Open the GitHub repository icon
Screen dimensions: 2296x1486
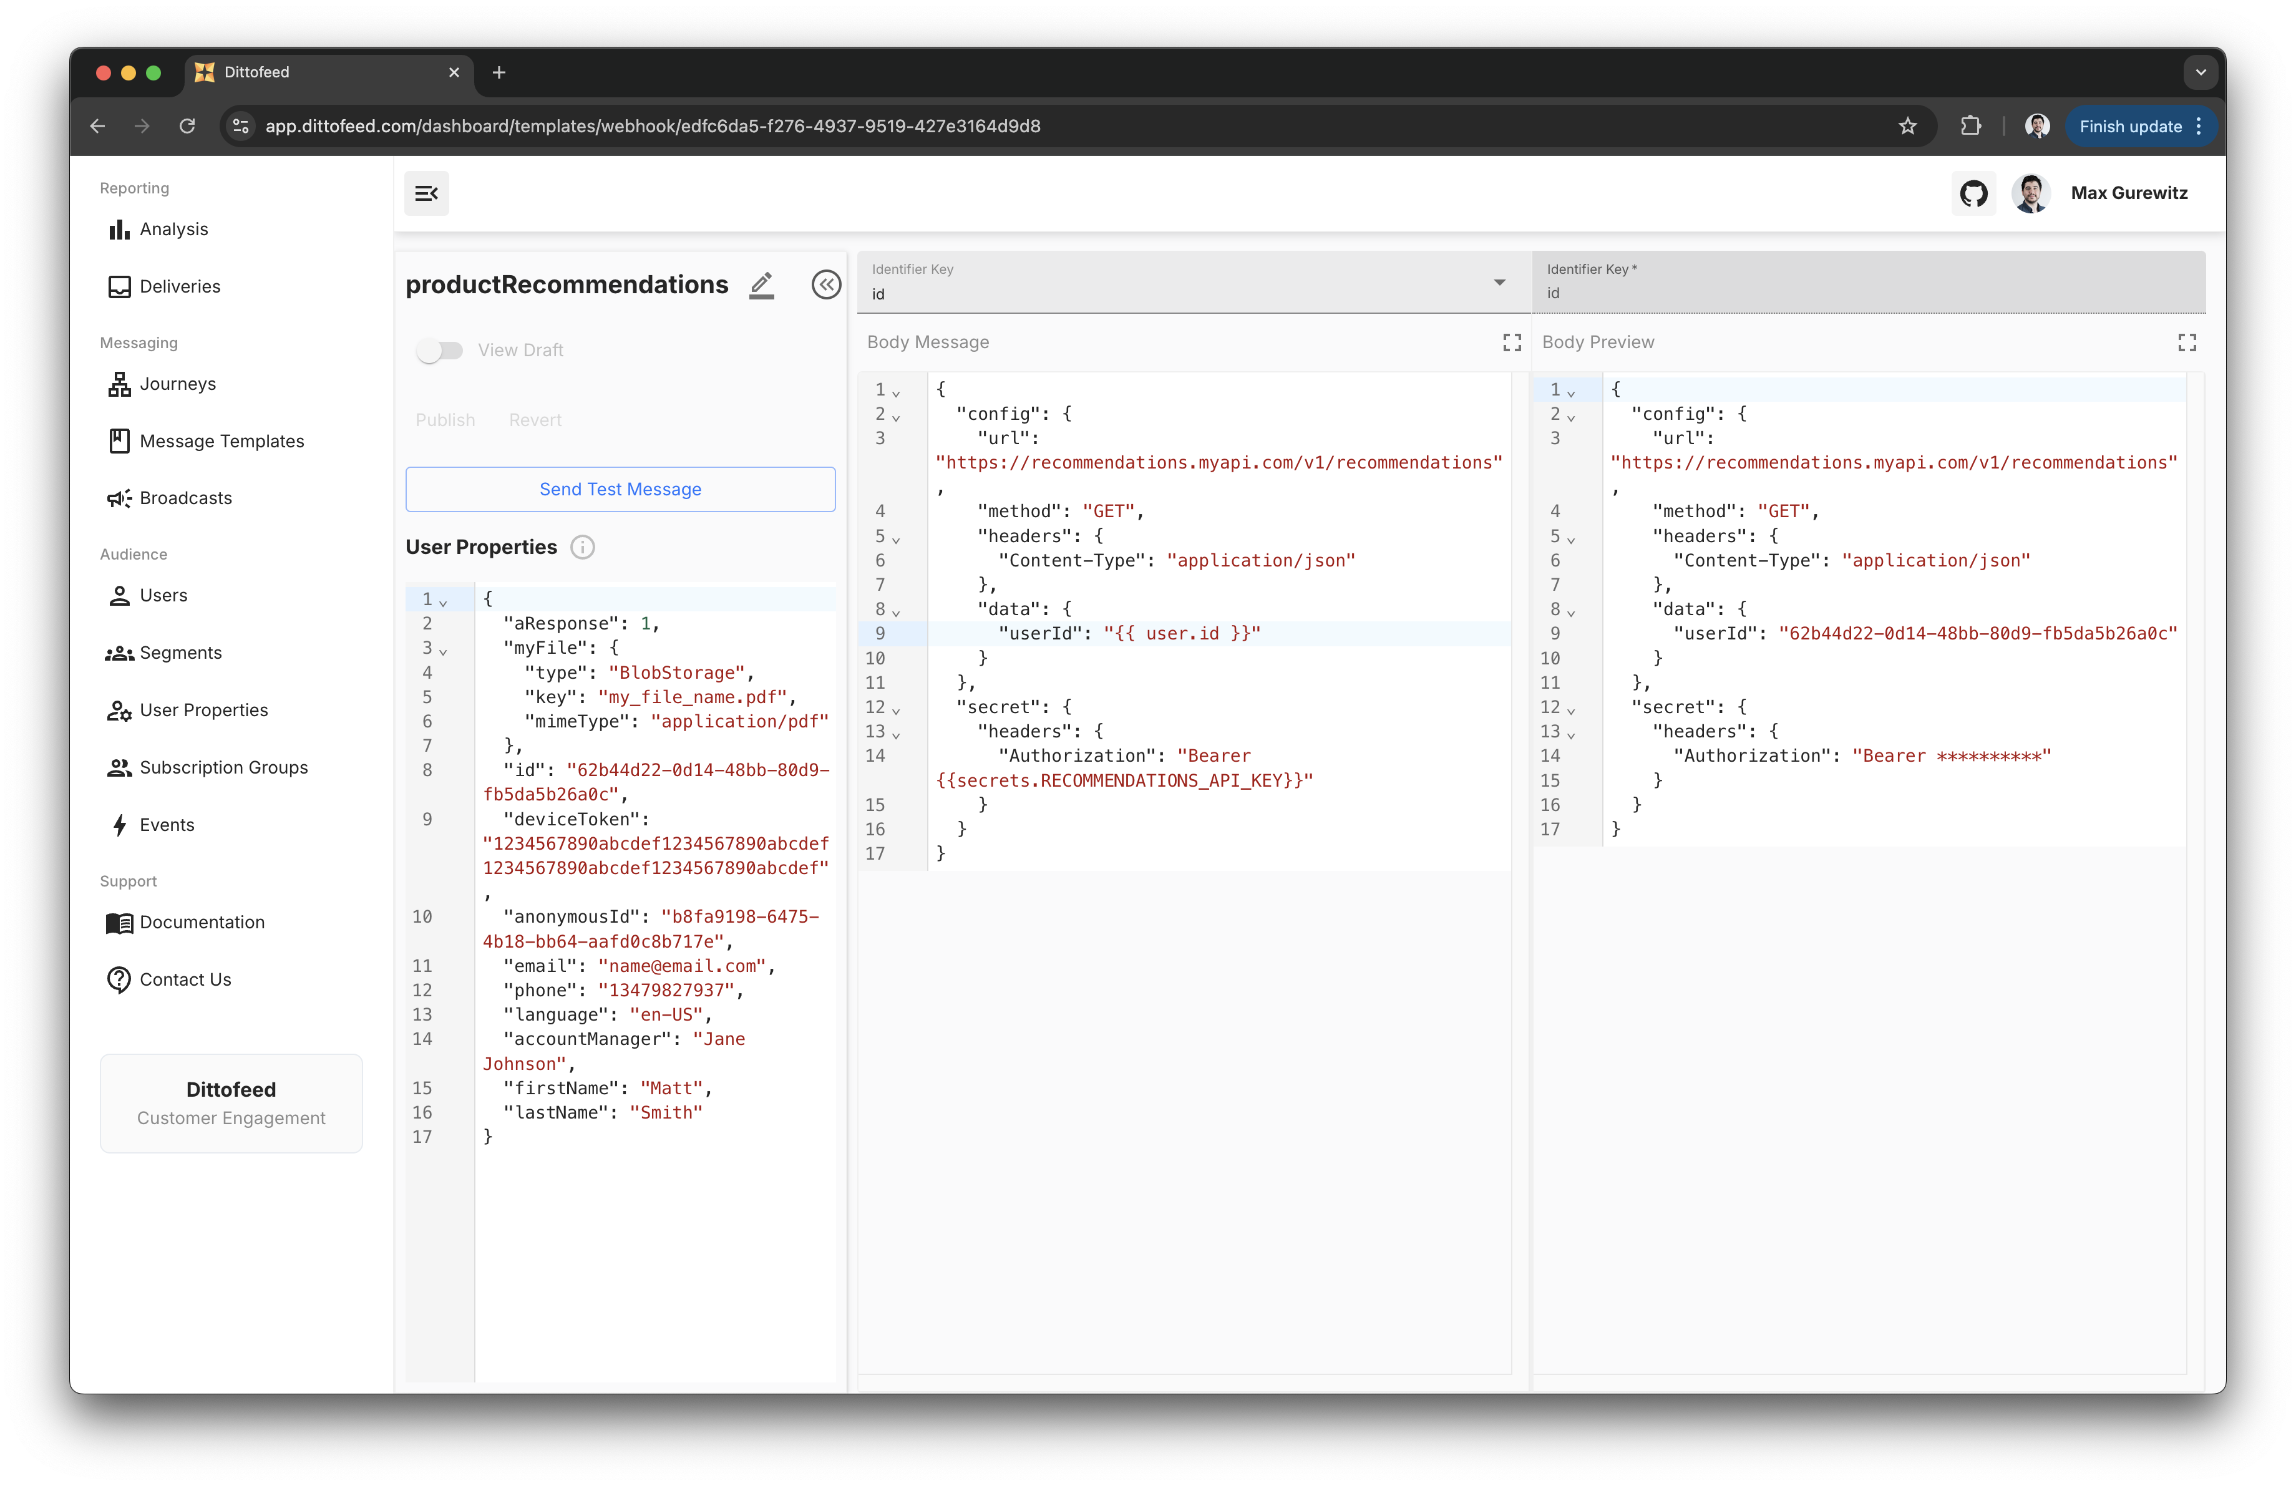(x=1973, y=194)
